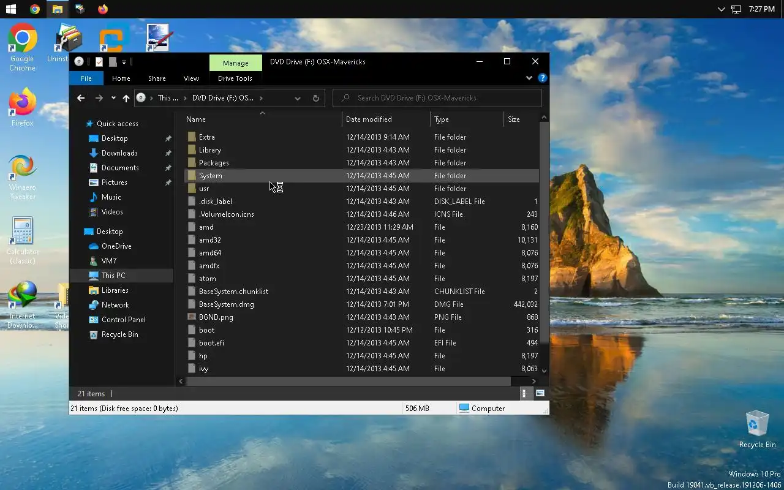The image size is (784, 490).
Task: Switch to Details view layout icon
Action: (x=524, y=394)
